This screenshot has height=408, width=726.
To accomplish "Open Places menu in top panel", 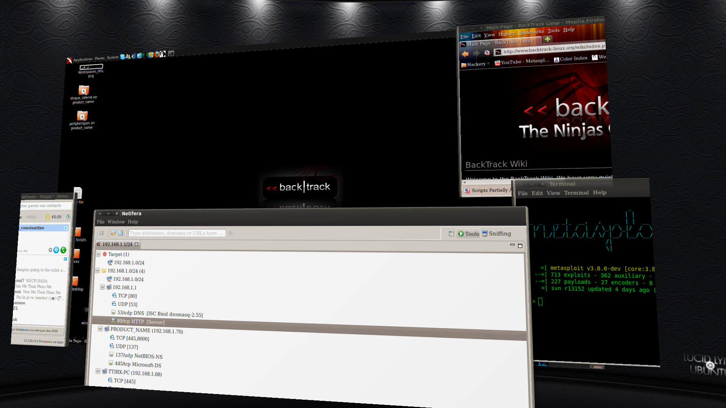I will coord(99,58).
